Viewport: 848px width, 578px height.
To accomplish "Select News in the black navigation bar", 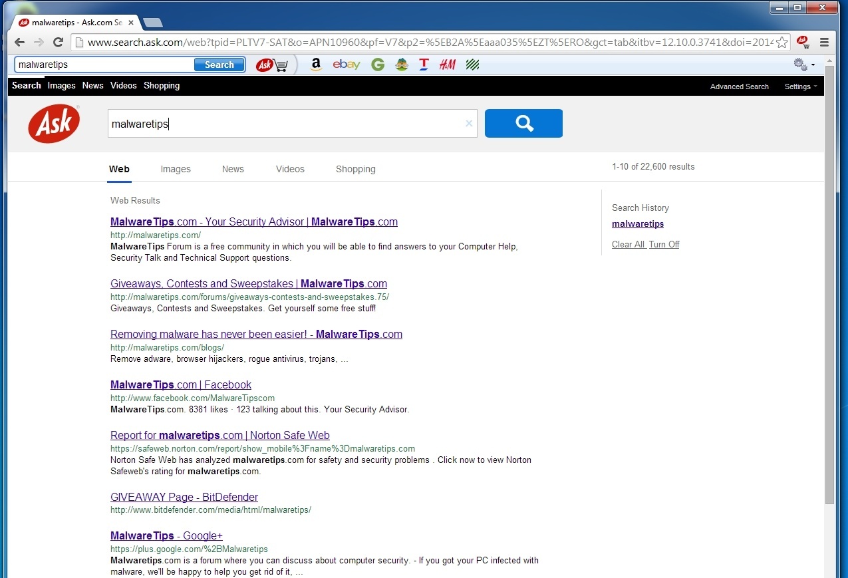I will point(93,85).
